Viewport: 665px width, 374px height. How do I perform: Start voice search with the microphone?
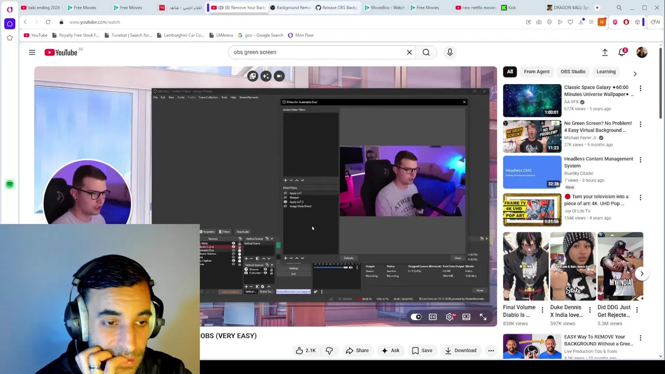(450, 52)
